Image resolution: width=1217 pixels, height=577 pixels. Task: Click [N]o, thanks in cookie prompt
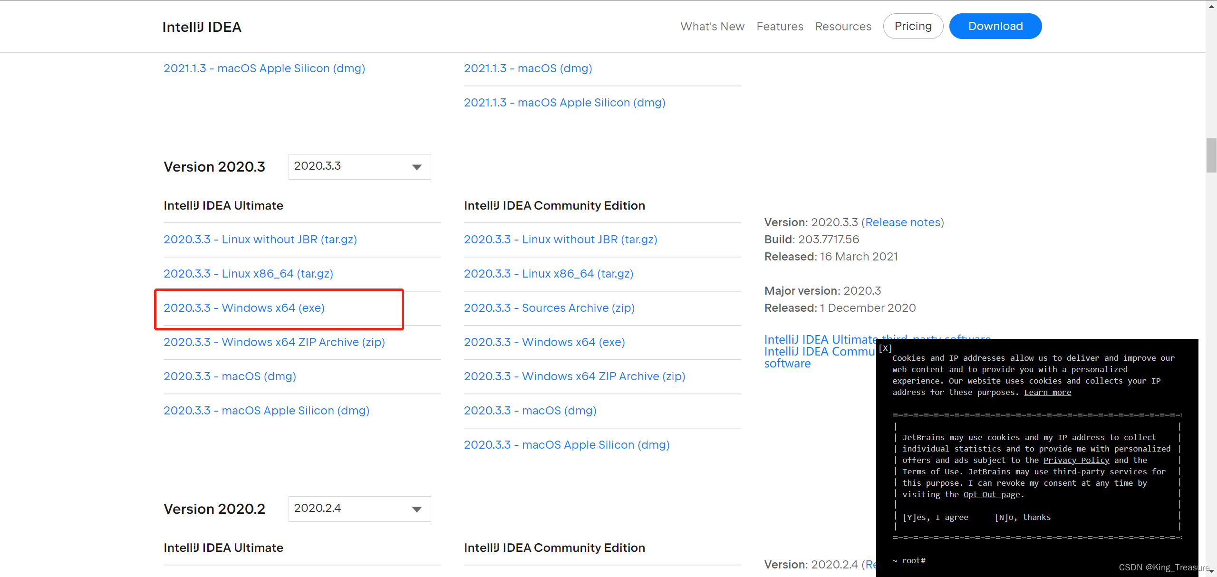pos(1023,517)
